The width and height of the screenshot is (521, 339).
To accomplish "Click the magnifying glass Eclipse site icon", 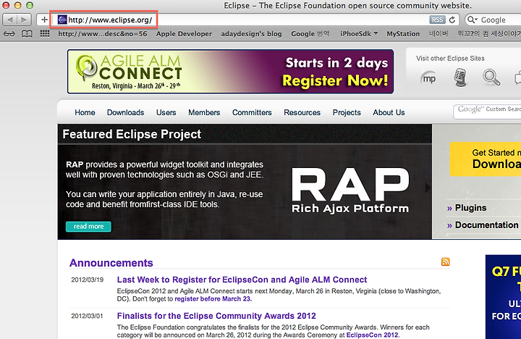I will pos(491,78).
